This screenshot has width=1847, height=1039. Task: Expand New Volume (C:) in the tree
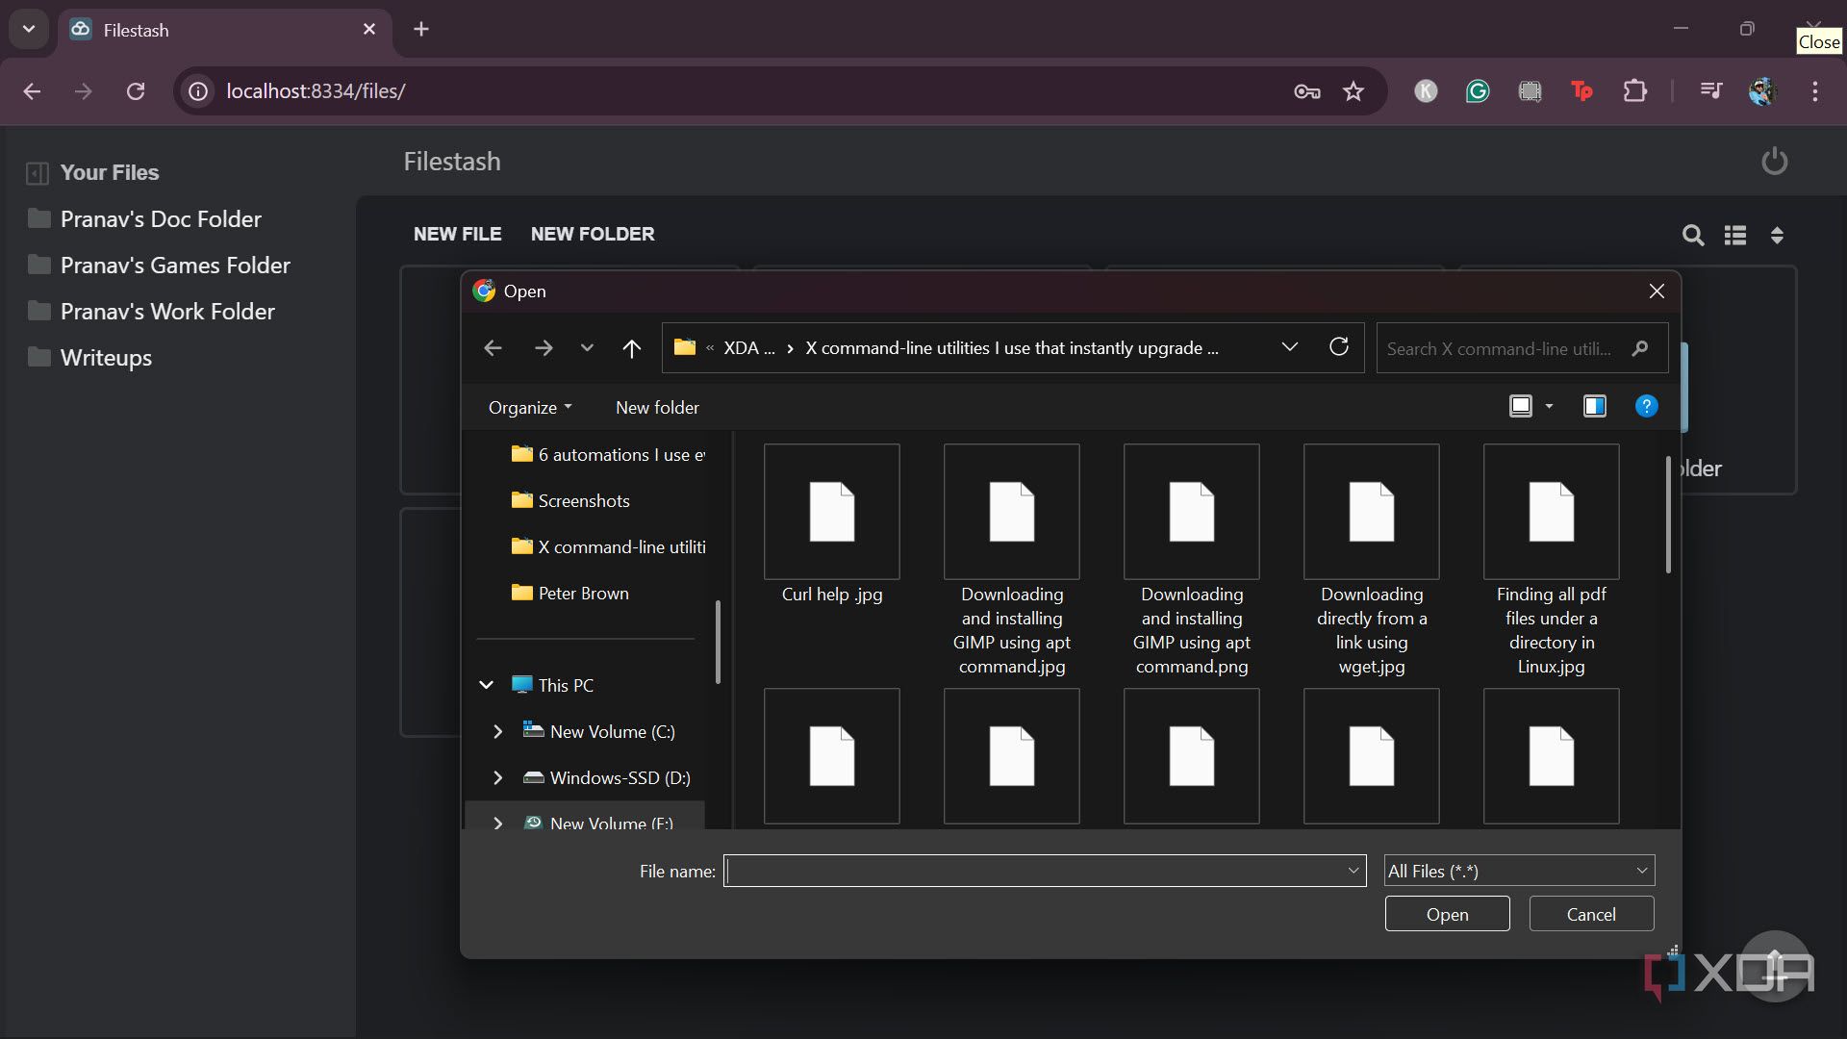497,731
